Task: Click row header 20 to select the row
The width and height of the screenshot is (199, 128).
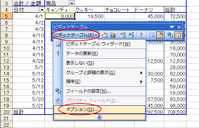Action: tap(6, 112)
